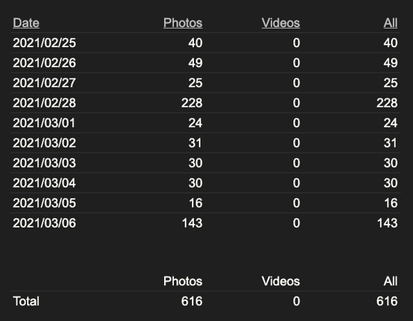Sort by the All column header
This screenshot has width=413, height=321.
pyautogui.click(x=390, y=23)
